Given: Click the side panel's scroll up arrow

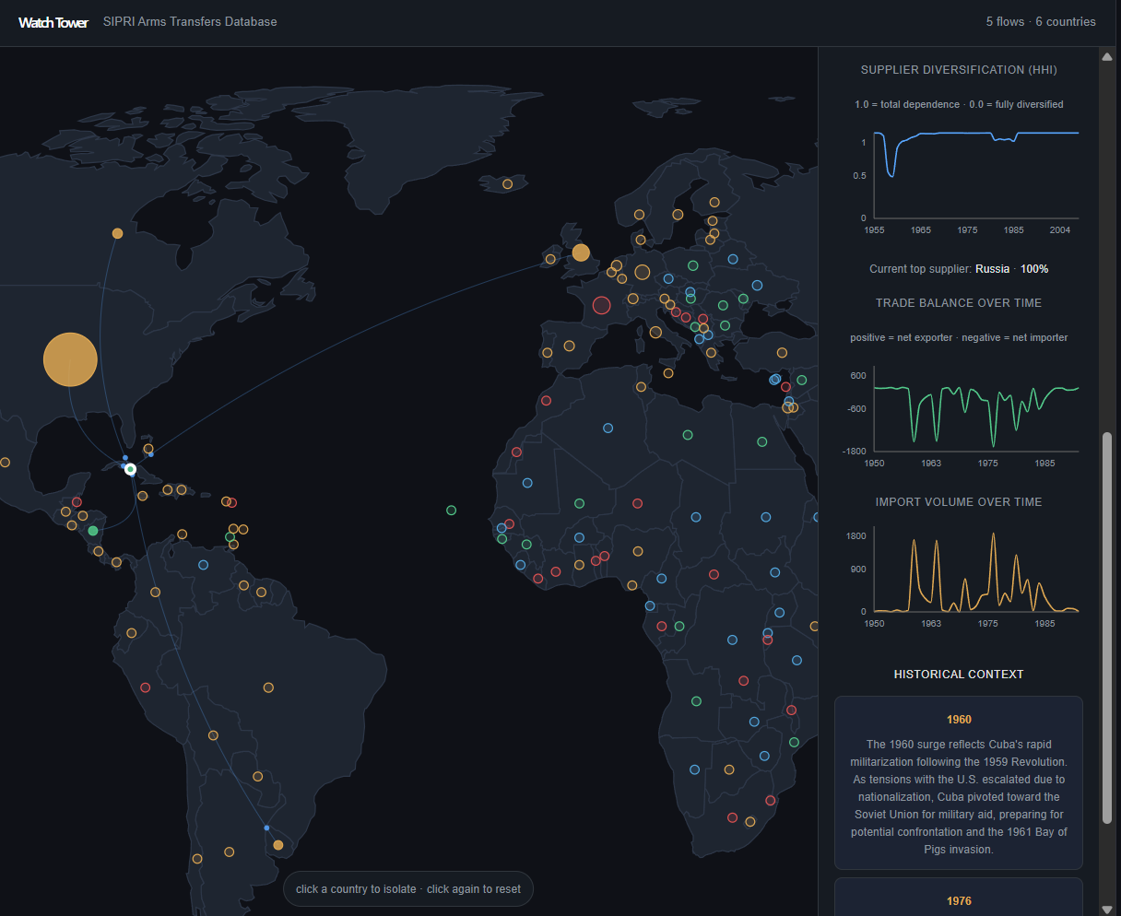Looking at the screenshot, I should tap(1107, 56).
